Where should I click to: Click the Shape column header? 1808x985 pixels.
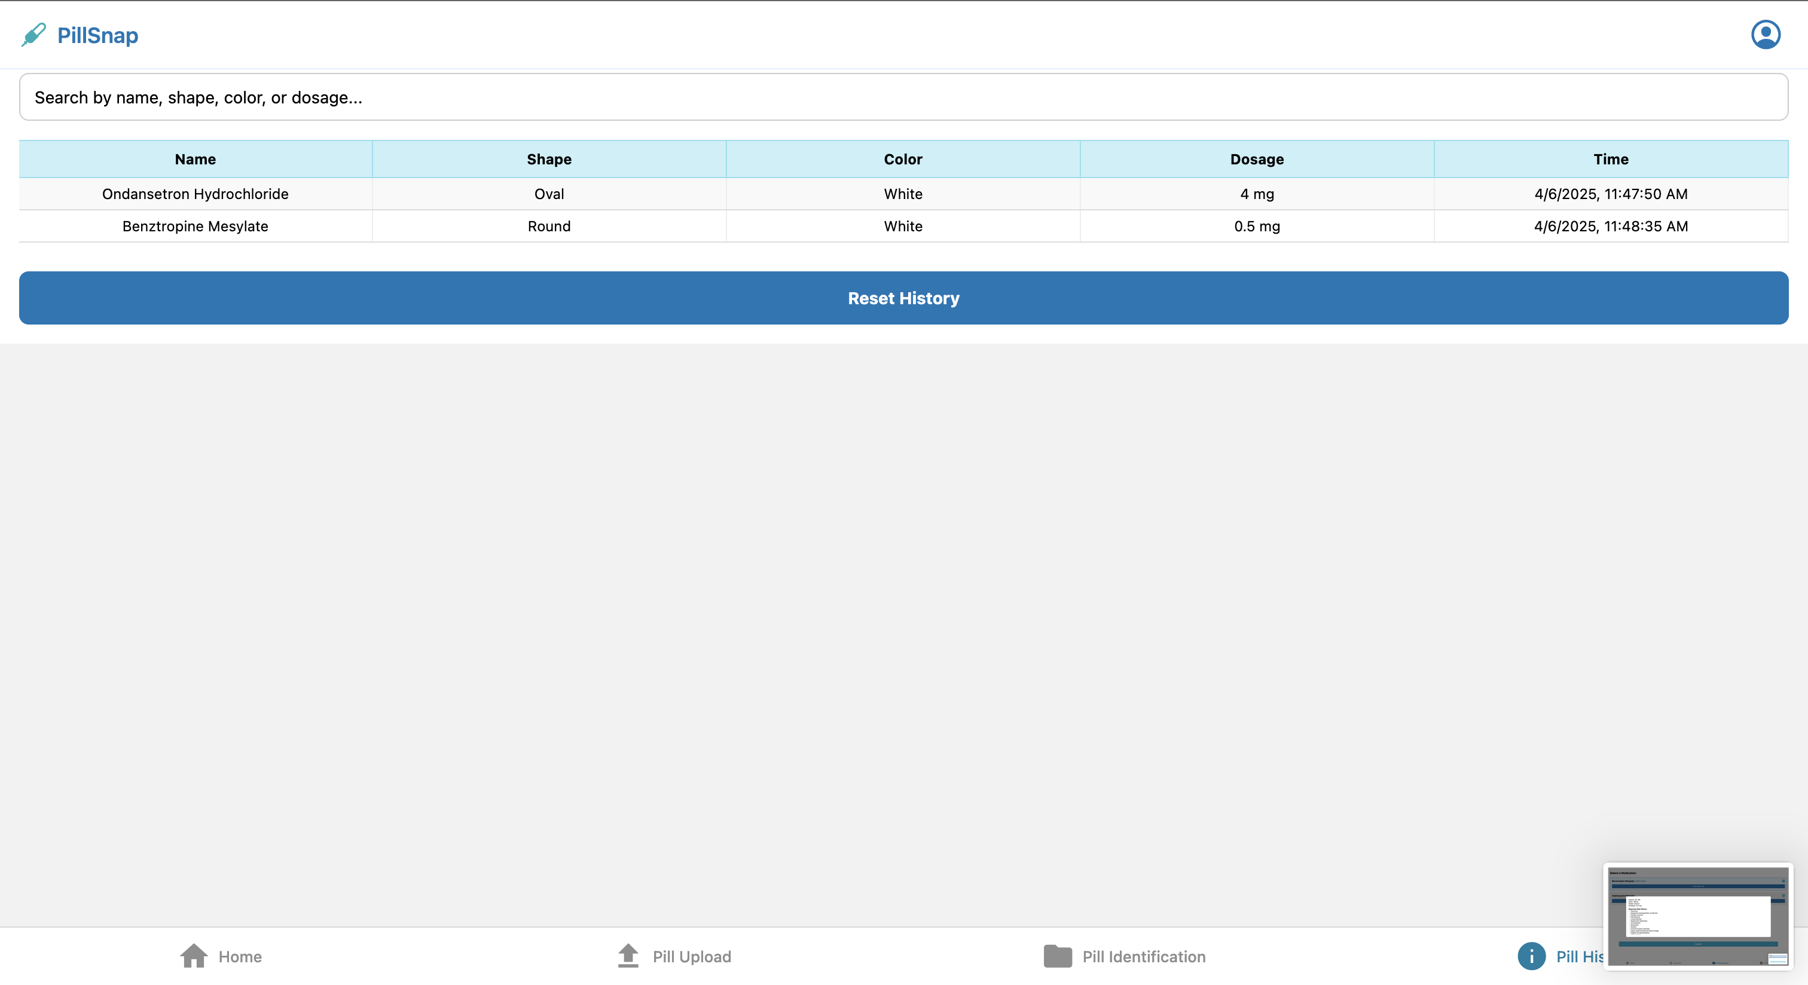[549, 159]
